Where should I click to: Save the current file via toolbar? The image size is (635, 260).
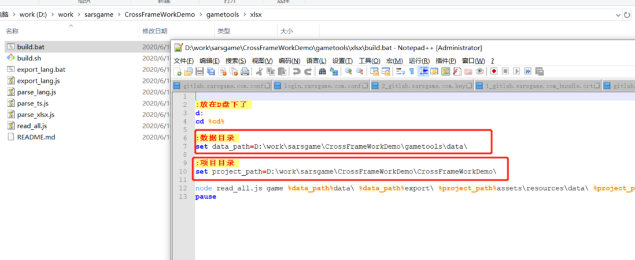200,71
